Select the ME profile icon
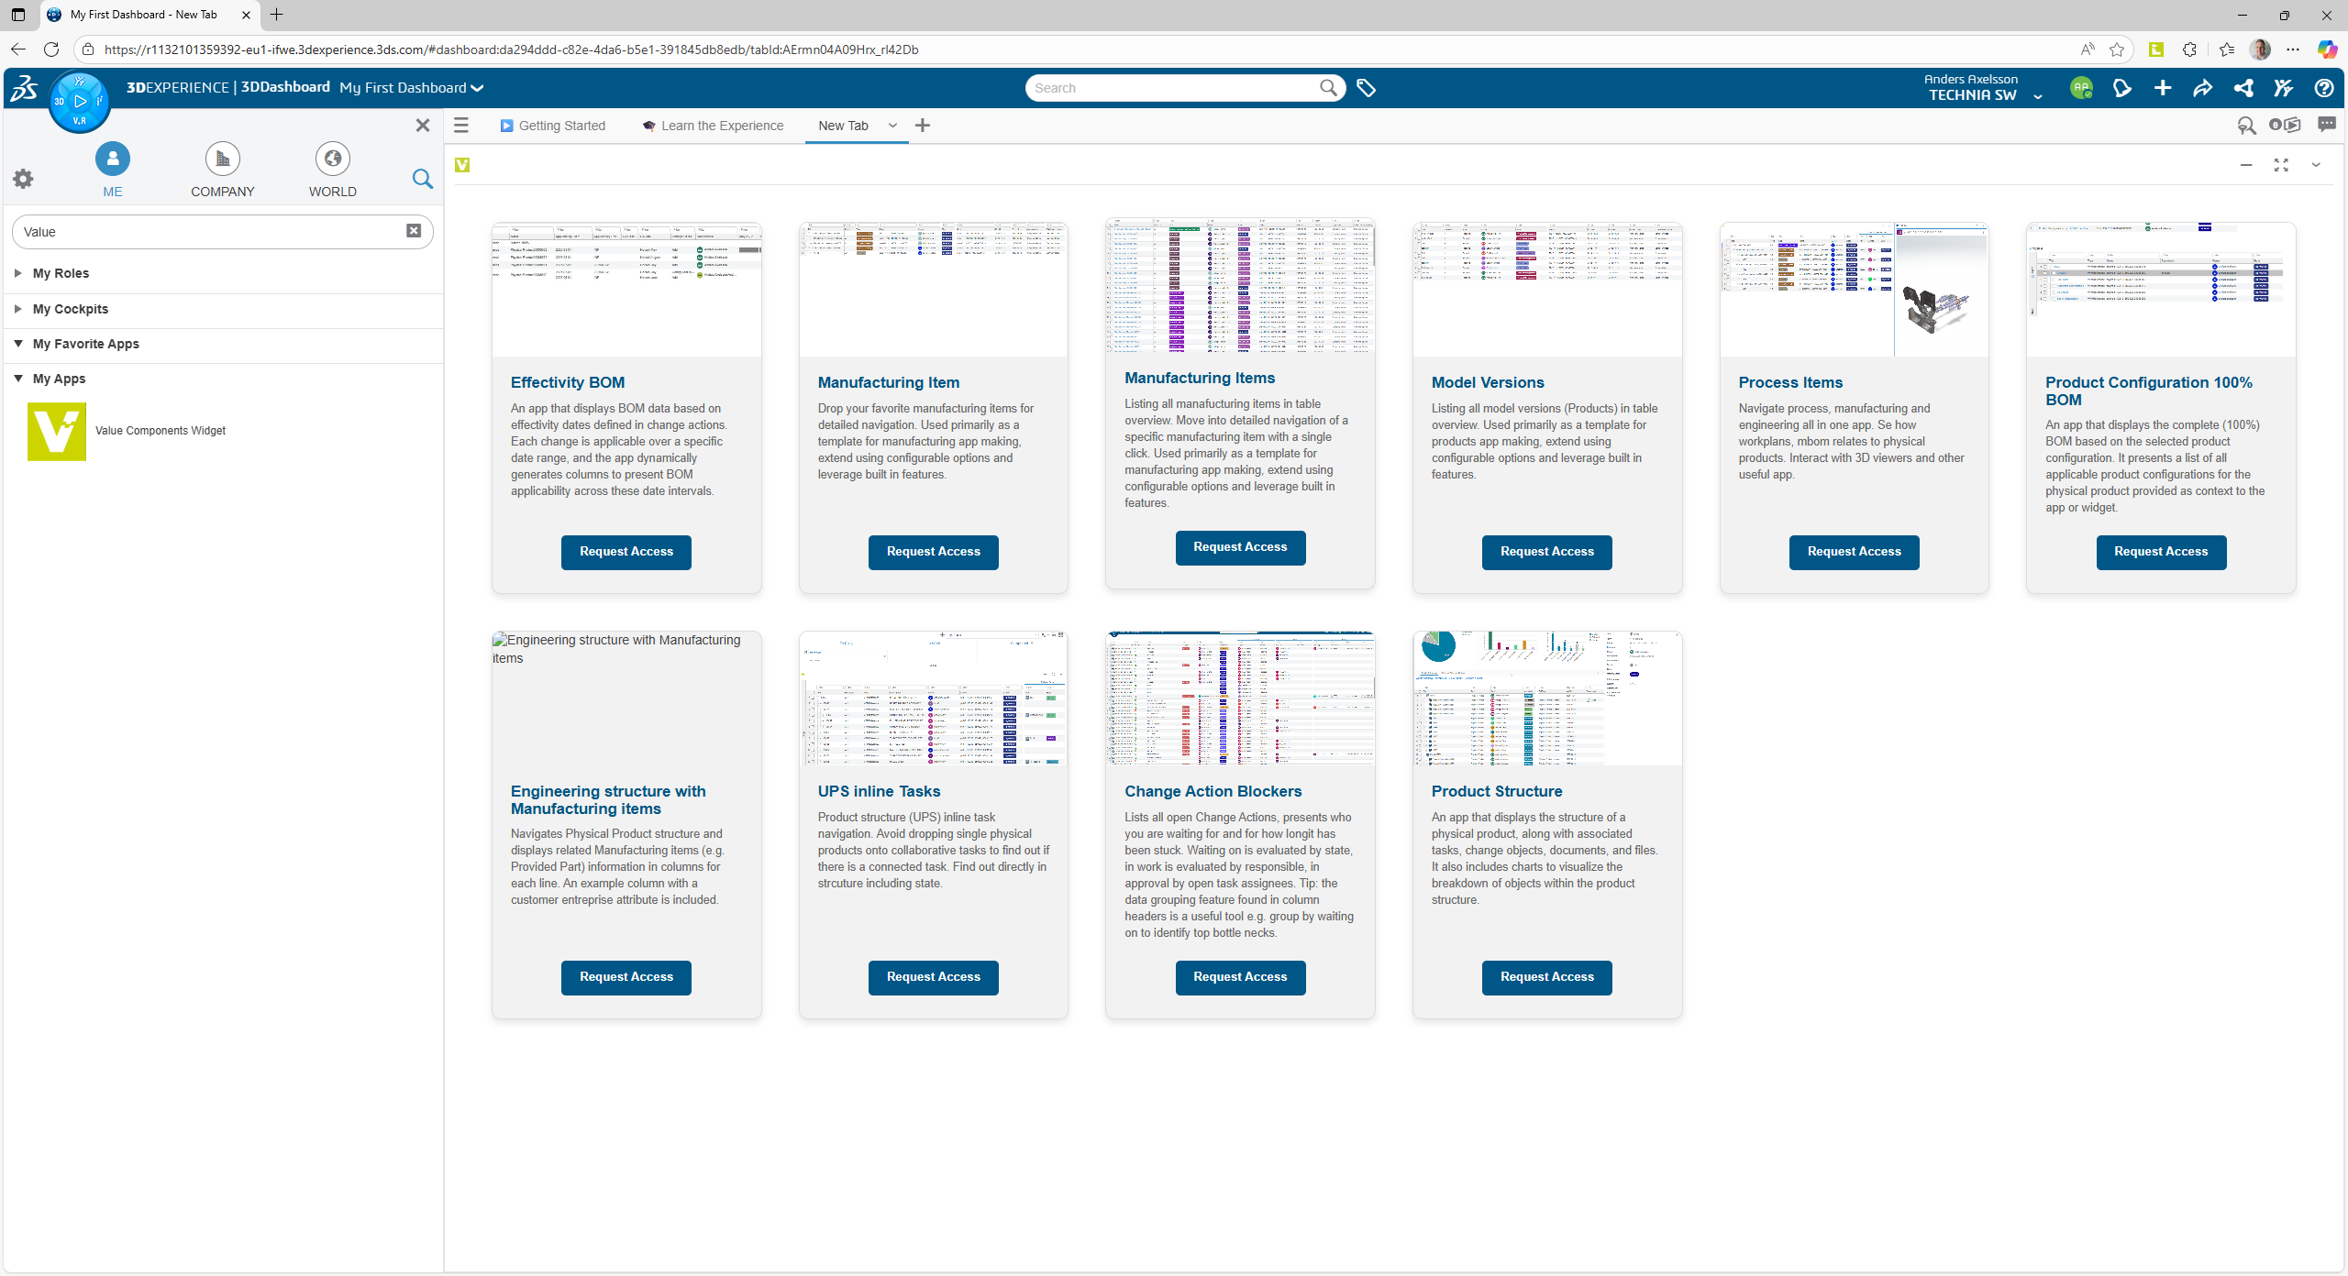Image resolution: width=2348 pixels, height=1276 pixels. click(x=113, y=159)
